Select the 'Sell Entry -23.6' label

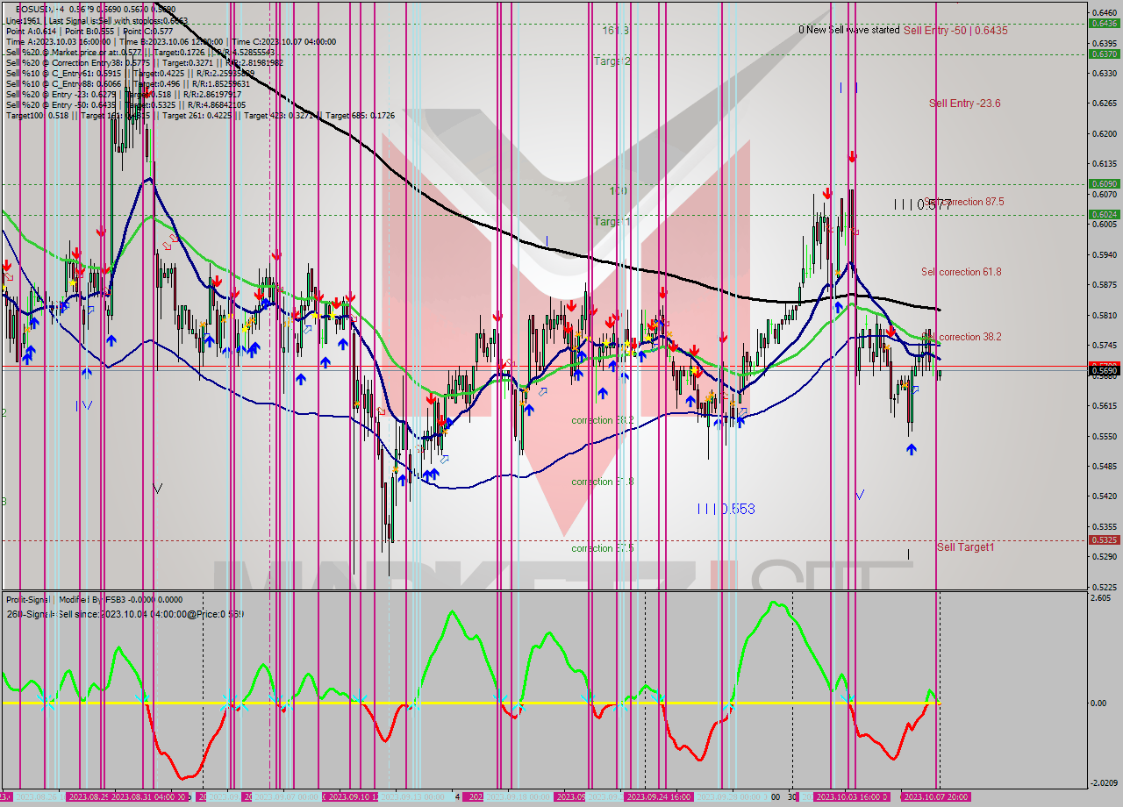[964, 104]
